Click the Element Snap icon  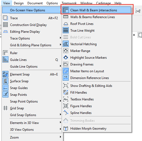5,74
